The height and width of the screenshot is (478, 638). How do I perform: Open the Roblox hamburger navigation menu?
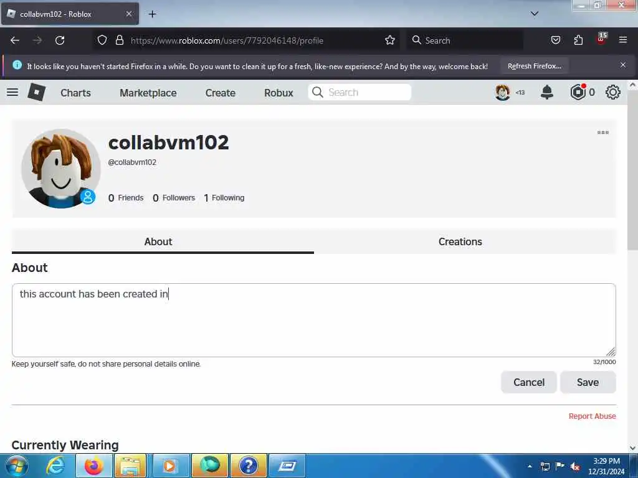12,92
